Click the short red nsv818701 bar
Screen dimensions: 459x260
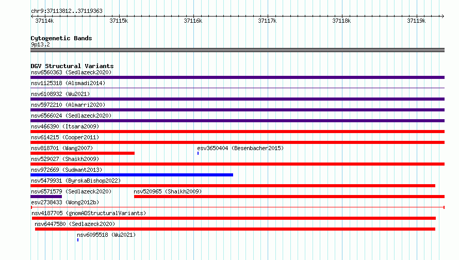click(83, 153)
